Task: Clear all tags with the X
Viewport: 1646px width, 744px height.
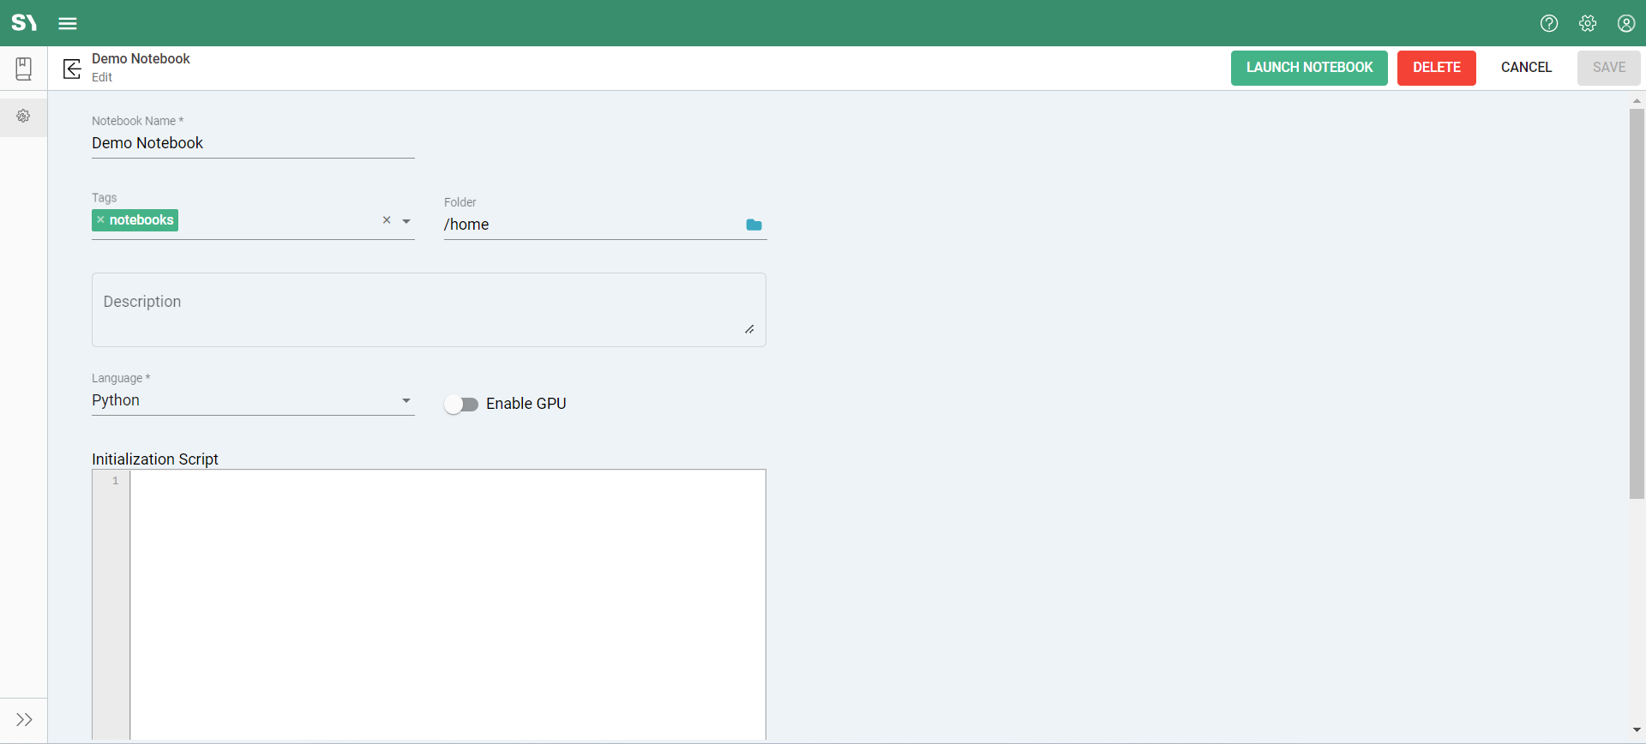Action: click(x=387, y=220)
